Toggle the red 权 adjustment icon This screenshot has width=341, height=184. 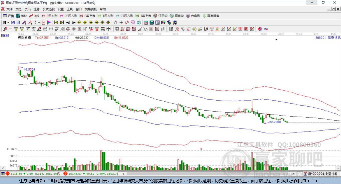pyautogui.click(x=43, y=23)
